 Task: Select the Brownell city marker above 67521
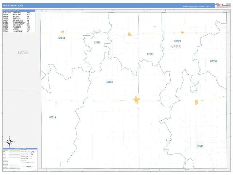coord(182,32)
